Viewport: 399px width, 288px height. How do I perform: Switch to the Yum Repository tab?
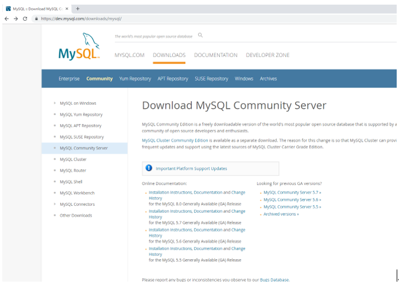coord(135,79)
